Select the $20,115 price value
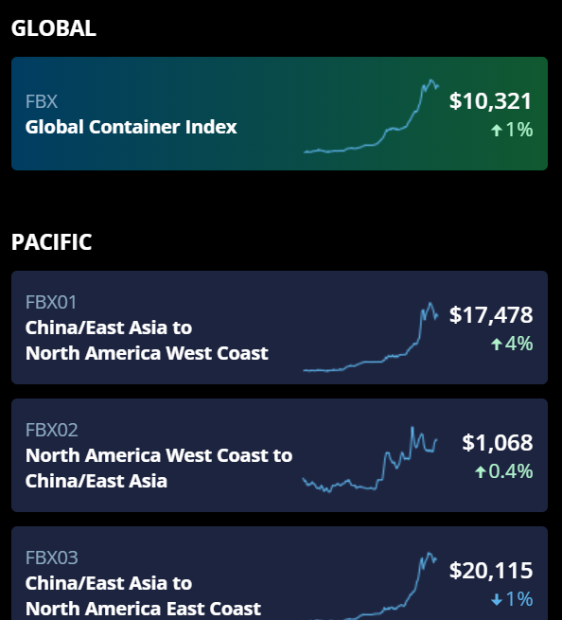 click(x=491, y=570)
